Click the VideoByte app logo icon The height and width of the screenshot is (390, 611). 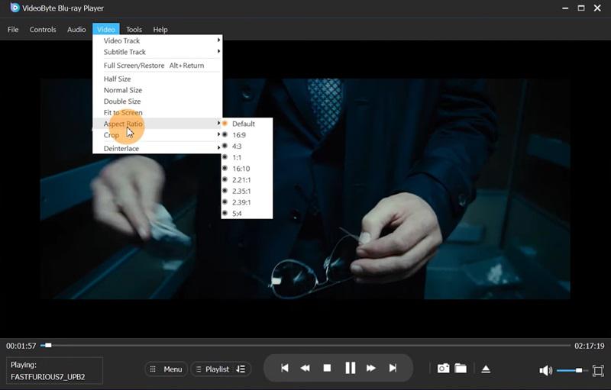coord(15,8)
